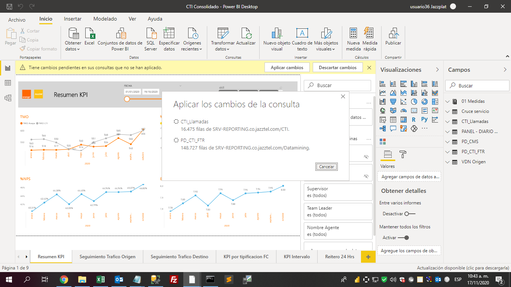Toggle Mantener todos los filtros switch

[x=403, y=238]
